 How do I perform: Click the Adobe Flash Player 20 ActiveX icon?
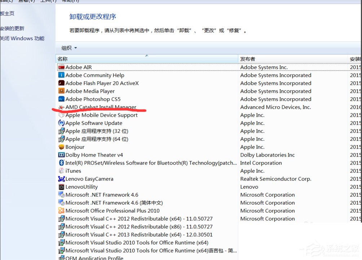62,83
